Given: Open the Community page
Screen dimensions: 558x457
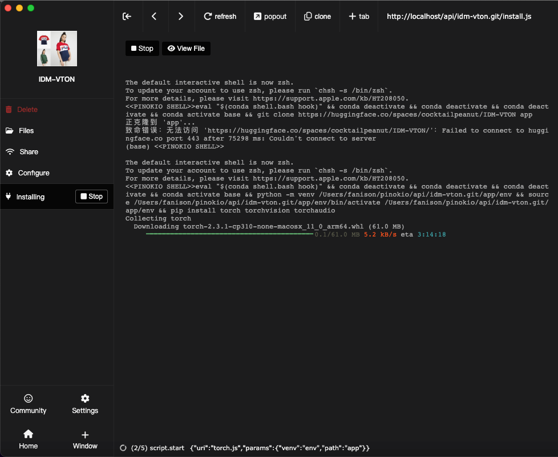Looking at the screenshot, I should click(x=29, y=404).
